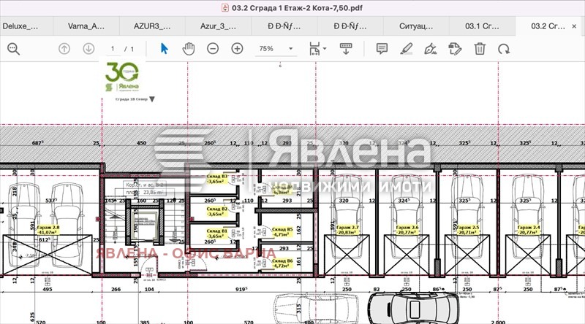Switch to the 03.1 Сгр tab
The width and height of the screenshot is (585, 324).
click(x=483, y=26)
